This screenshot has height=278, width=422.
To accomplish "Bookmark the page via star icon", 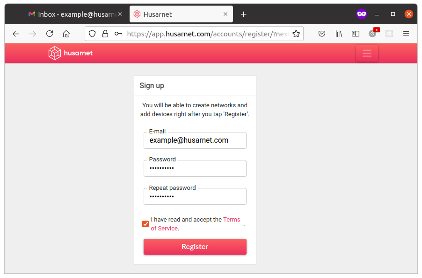I will point(296,34).
